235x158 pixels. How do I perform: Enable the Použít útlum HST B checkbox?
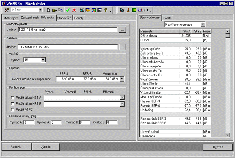[13, 104]
